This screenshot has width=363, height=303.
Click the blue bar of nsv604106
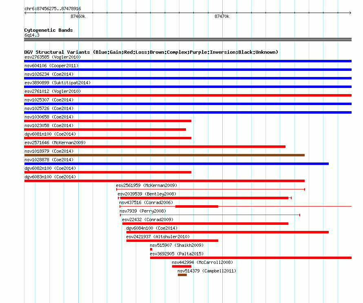188,70
